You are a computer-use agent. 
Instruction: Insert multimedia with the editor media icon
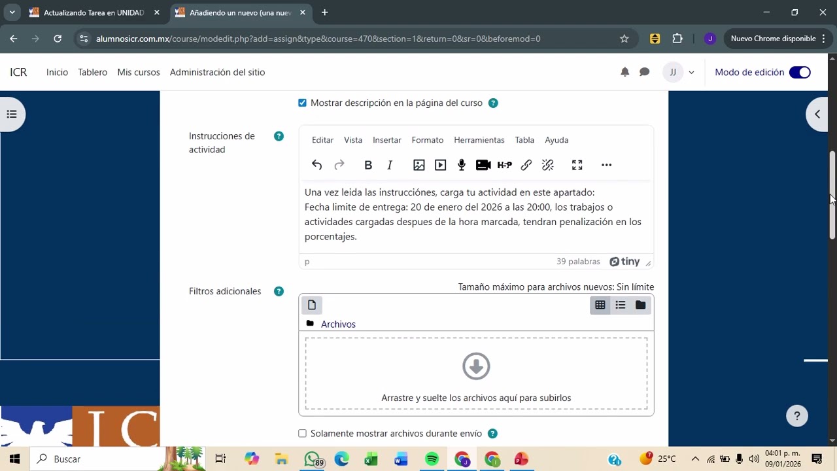pyautogui.click(x=441, y=165)
